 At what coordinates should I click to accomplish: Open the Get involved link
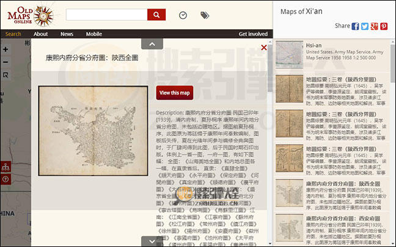point(253,34)
